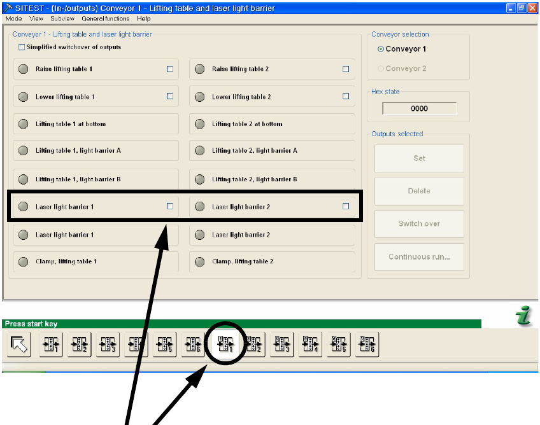Open the Subview menu
Screen dimensions: 540x425
tap(62, 18)
